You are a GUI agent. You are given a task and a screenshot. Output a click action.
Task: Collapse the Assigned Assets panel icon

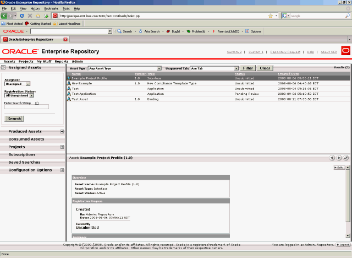click(x=3, y=67)
